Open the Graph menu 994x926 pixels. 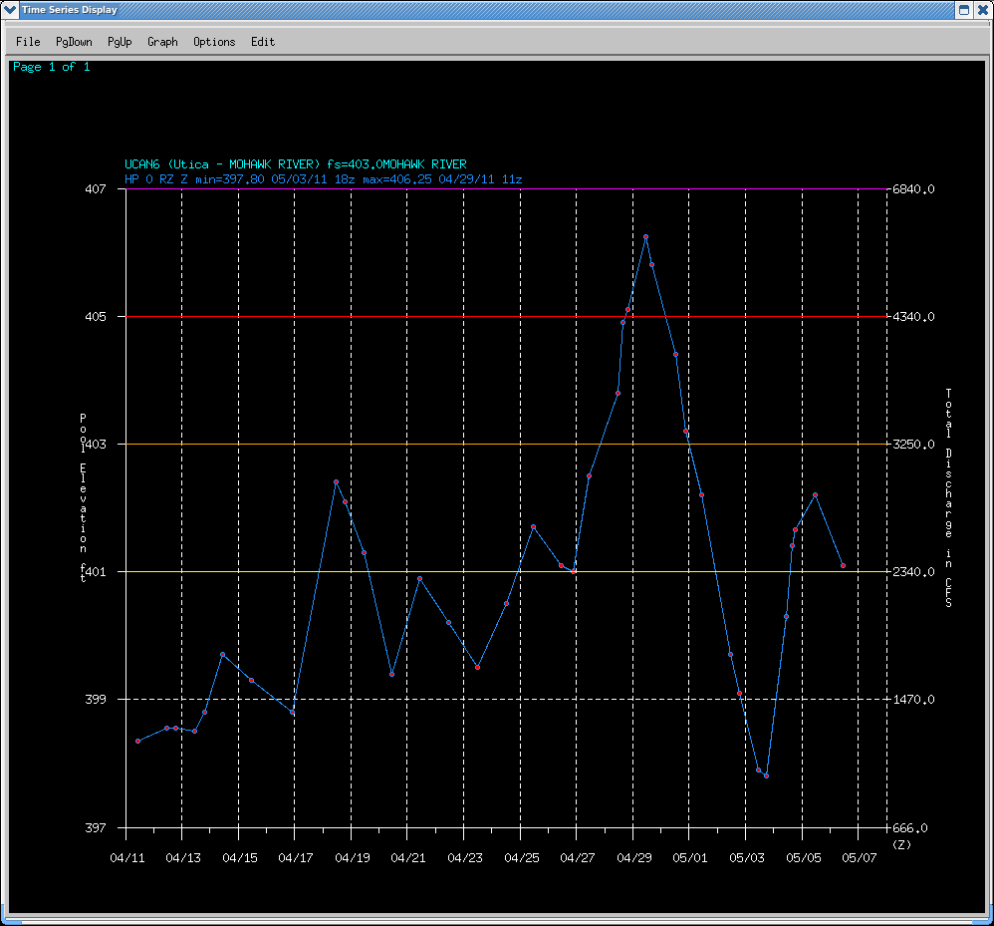pyautogui.click(x=162, y=42)
